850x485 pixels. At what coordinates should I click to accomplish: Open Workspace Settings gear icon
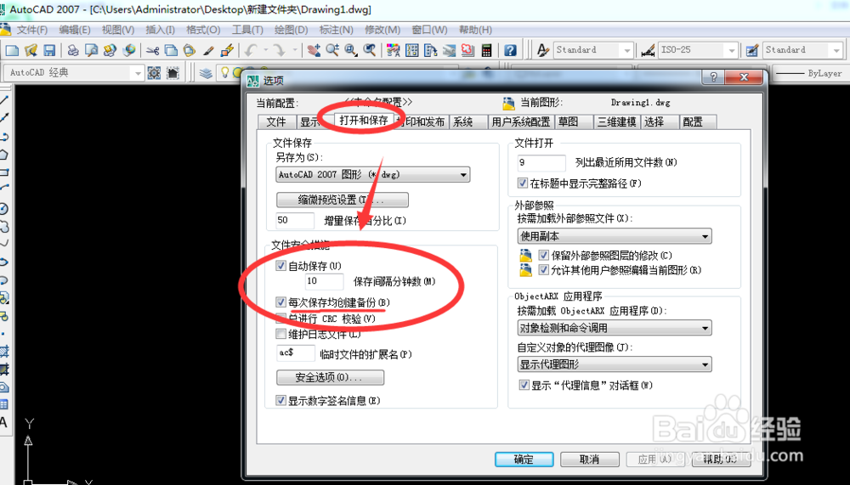(x=154, y=72)
